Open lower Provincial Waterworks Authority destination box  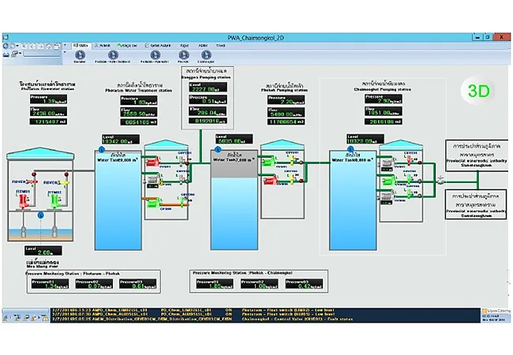click(x=477, y=204)
